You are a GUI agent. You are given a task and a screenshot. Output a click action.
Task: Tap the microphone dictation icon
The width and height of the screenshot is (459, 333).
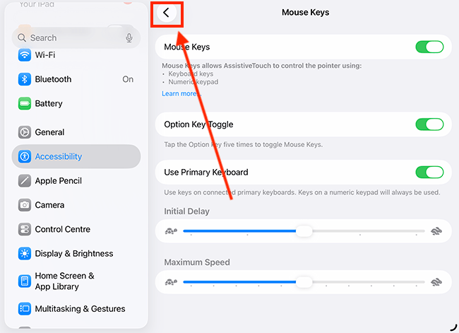pyautogui.click(x=129, y=38)
